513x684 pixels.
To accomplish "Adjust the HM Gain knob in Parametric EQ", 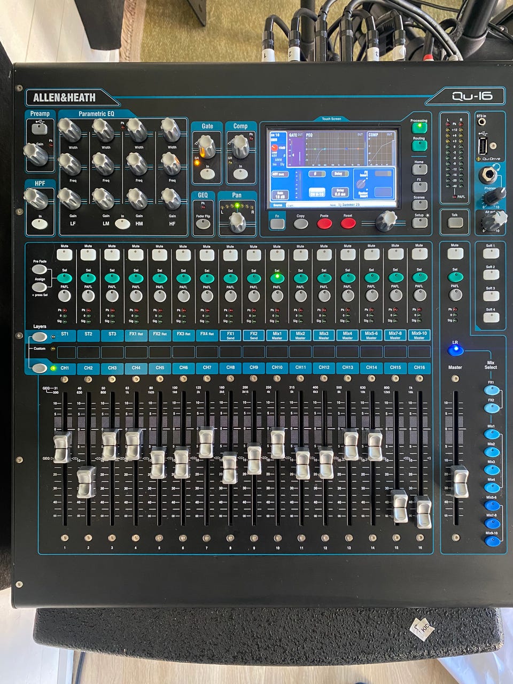I will click(137, 198).
